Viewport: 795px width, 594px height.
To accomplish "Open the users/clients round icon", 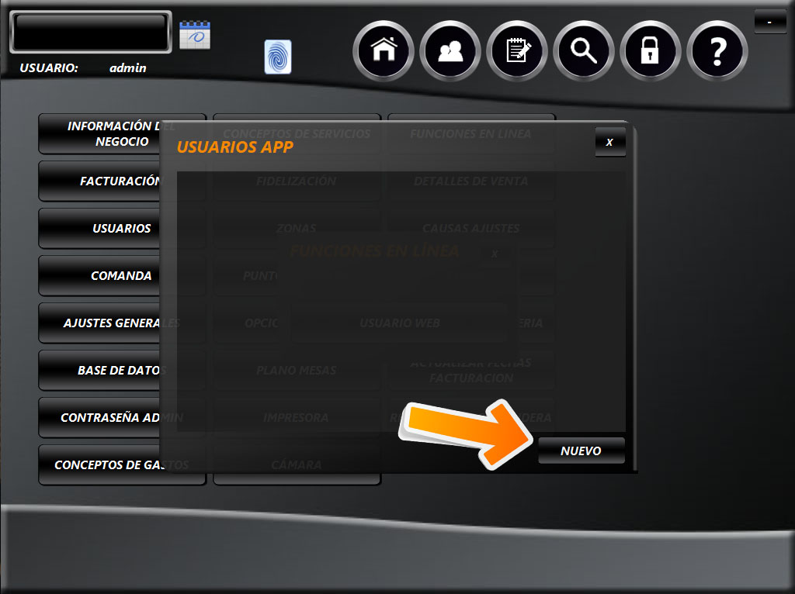I will (x=450, y=51).
